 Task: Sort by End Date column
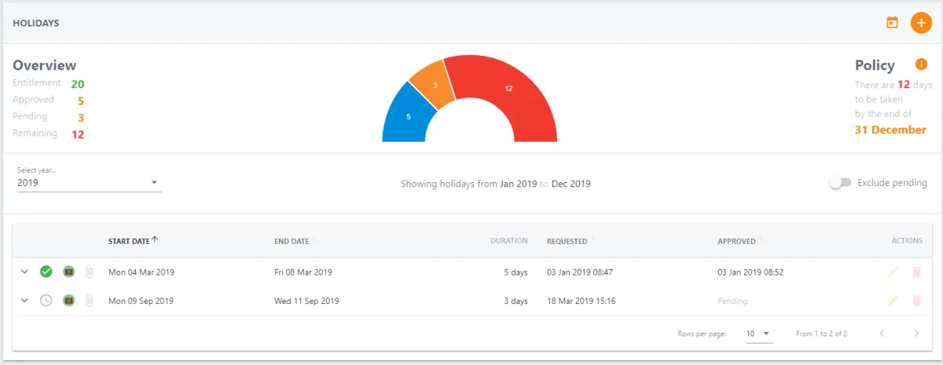(295, 241)
